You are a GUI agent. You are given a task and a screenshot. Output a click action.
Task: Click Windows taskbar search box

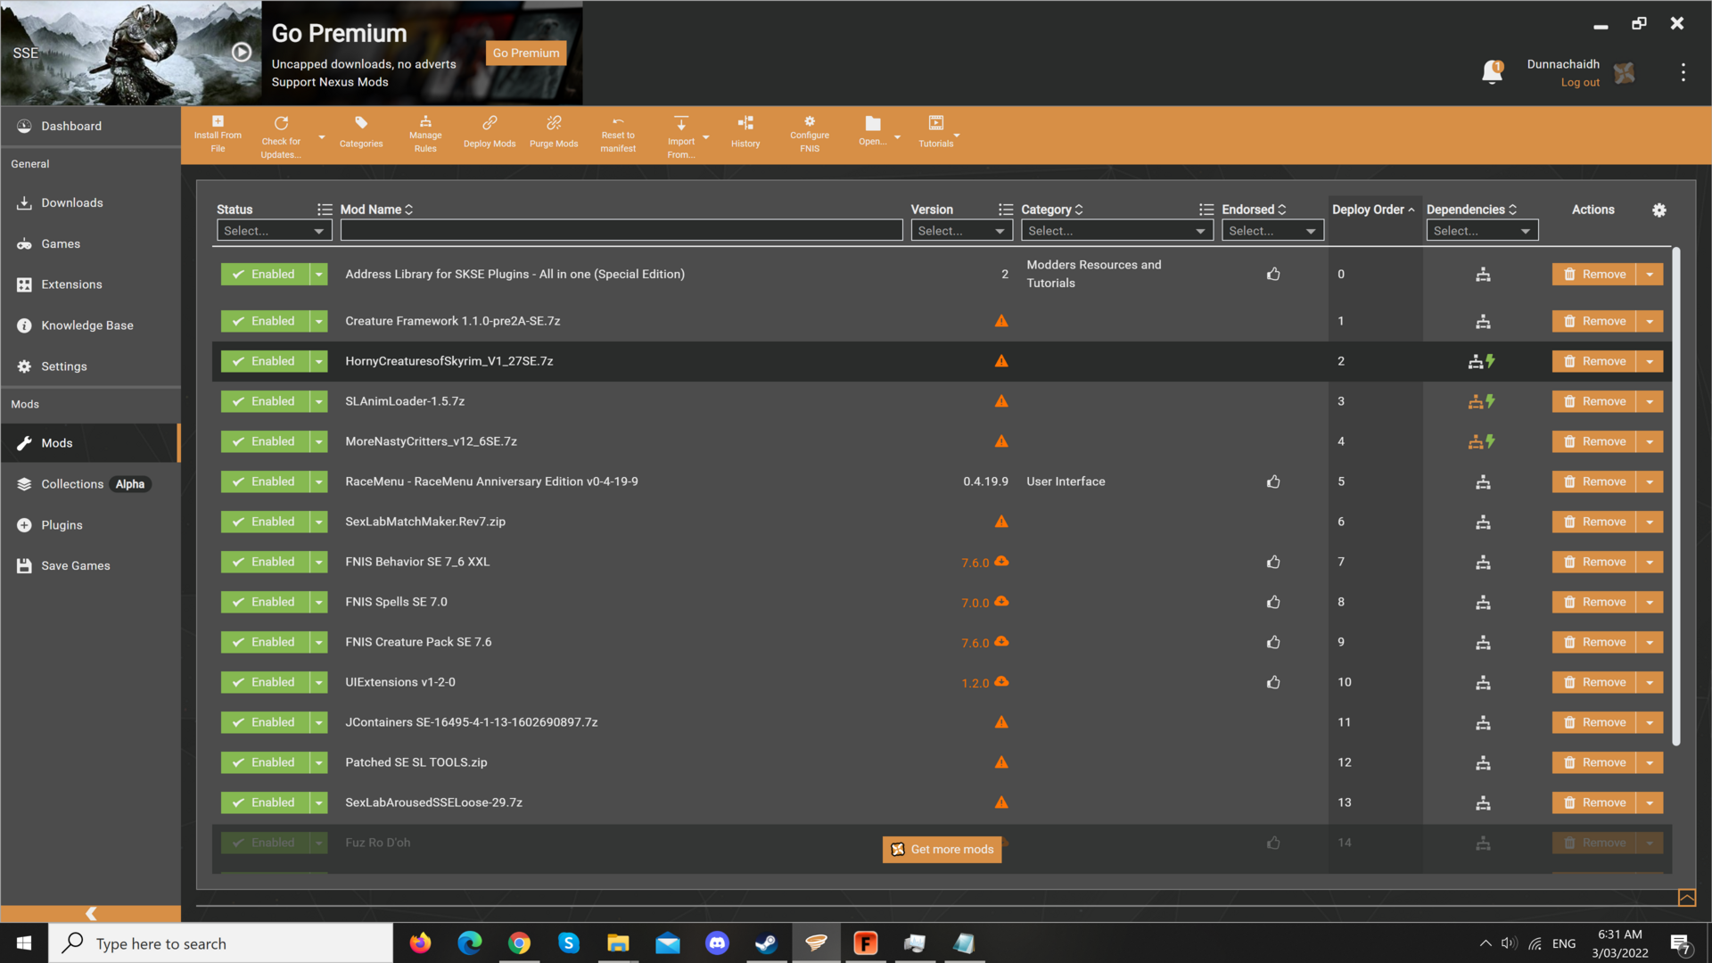tap(221, 943)
